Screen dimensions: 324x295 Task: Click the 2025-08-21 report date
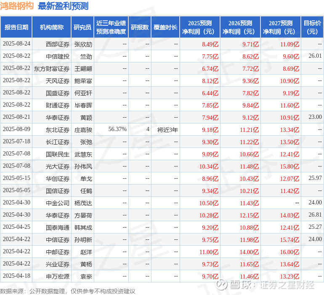(x=16, y=117)
